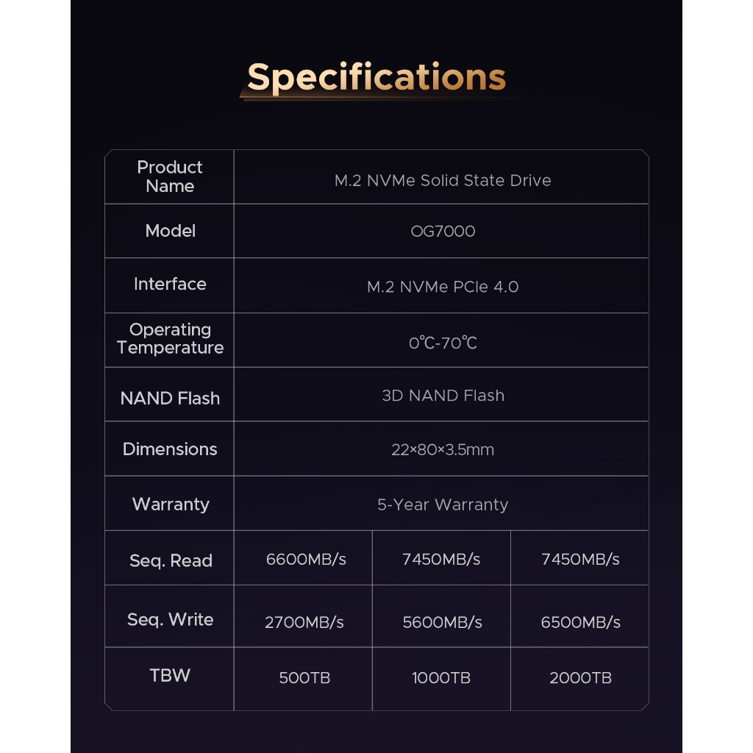
Task: Select the 5600MB/s write speed cell
Action: 442,622
